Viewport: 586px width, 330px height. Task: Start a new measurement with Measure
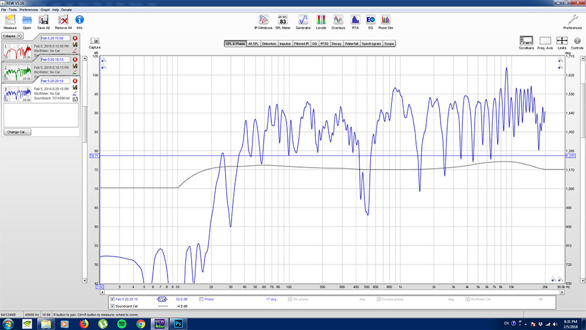[10, 22]
